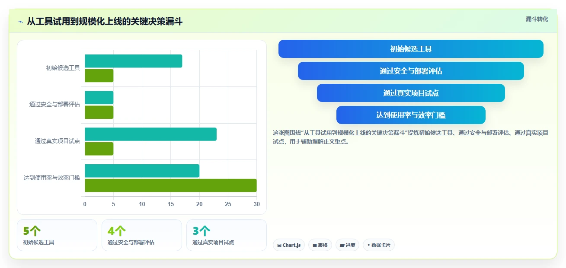Click the 数据卡片 tag chip
This screenshot has height=268, width=566.
378,245
